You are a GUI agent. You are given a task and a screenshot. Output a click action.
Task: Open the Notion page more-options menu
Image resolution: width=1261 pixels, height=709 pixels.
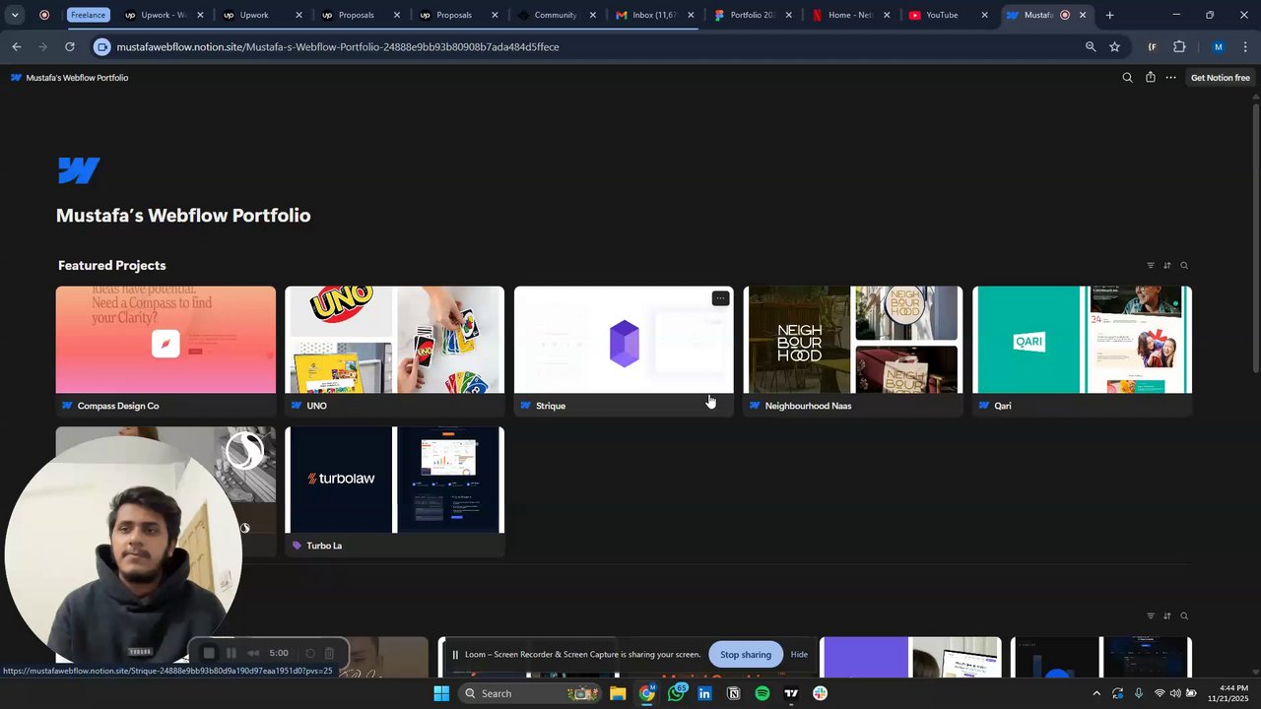(x=1170, y=78)
